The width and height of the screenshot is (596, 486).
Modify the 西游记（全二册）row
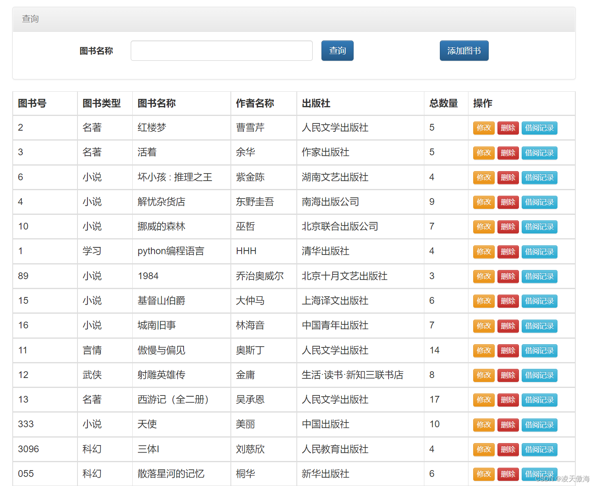pos(484,400)
